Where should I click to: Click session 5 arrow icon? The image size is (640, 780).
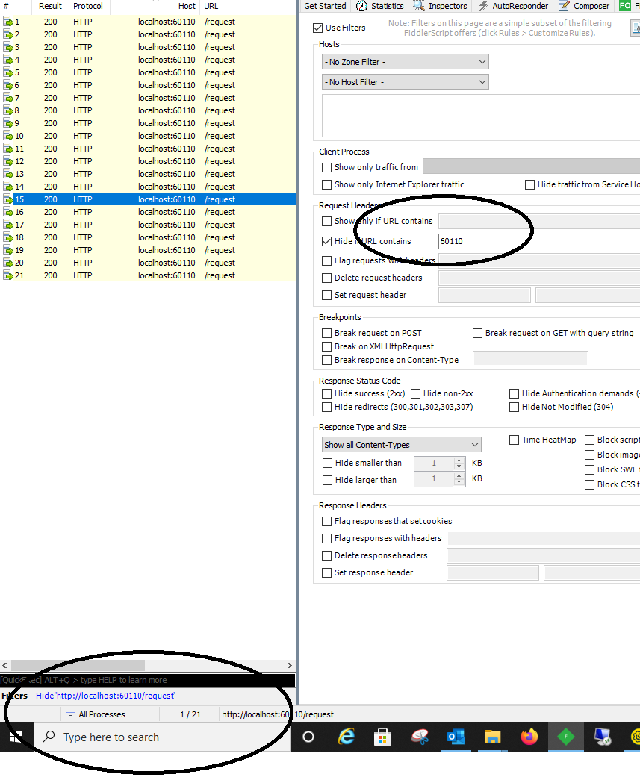[8, 72]
